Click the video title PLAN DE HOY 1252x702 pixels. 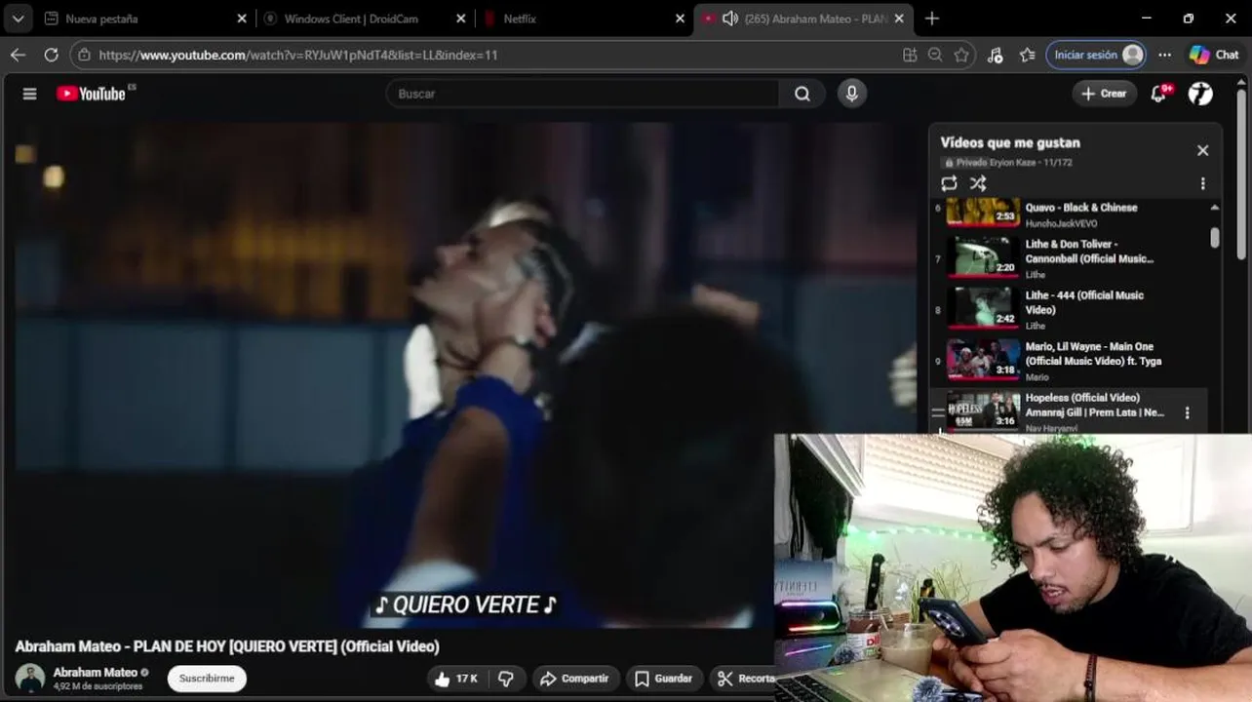pos(227,646)
